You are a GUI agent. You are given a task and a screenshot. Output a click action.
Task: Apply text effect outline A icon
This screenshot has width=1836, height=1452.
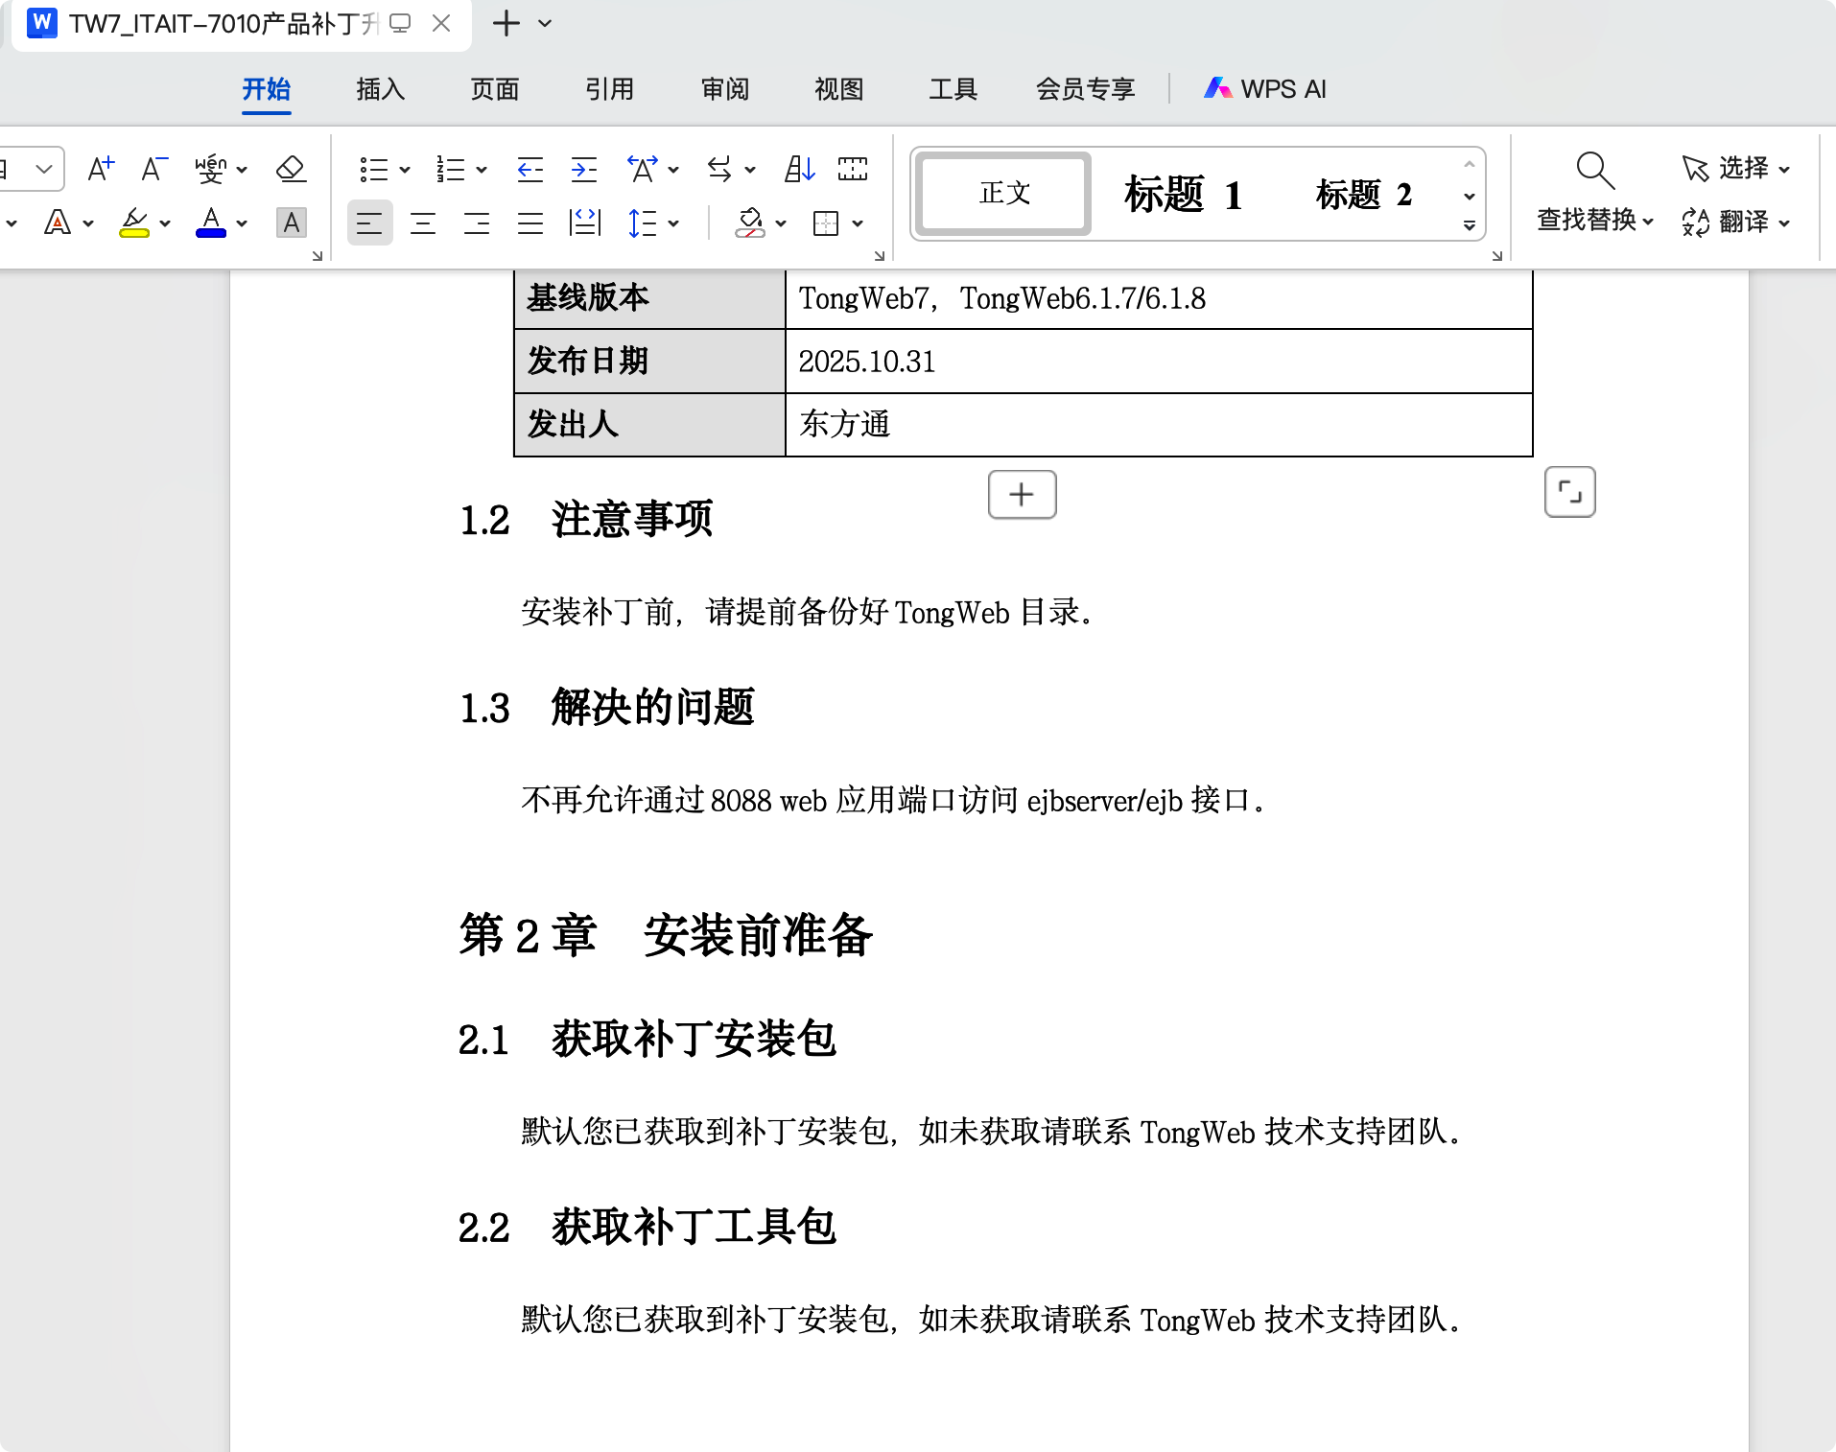pyautogui.click(x=58, y=222)
